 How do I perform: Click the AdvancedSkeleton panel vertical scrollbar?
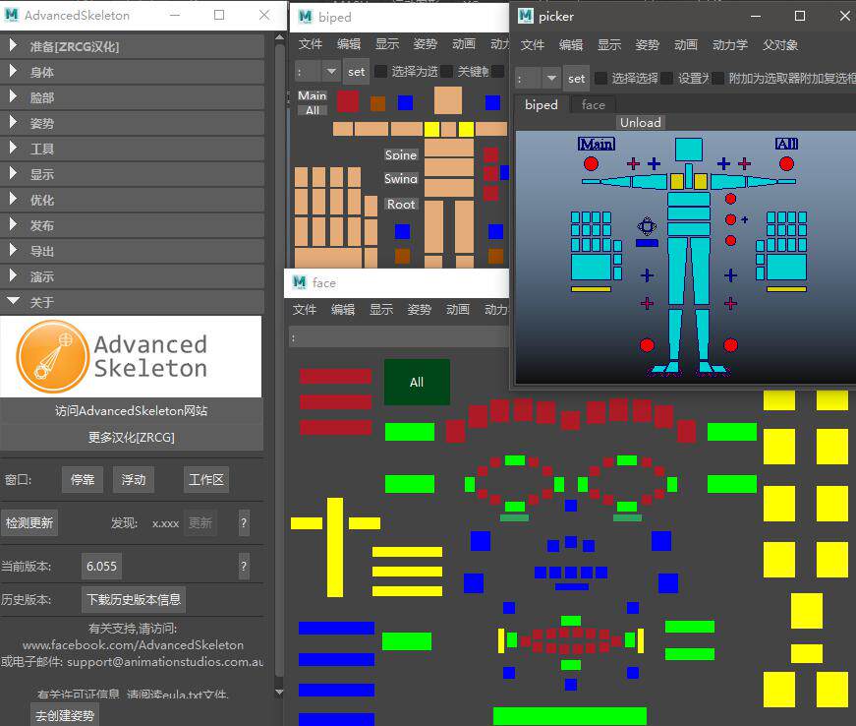pos(279,361)
